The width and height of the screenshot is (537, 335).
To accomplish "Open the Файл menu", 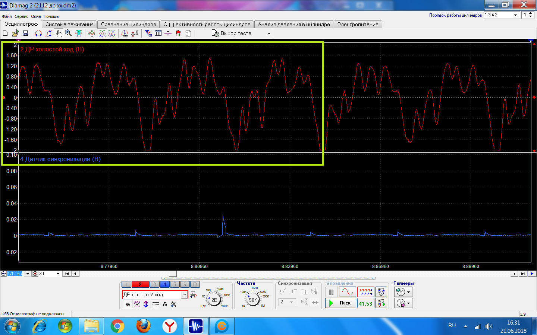I will coord(7,16).
